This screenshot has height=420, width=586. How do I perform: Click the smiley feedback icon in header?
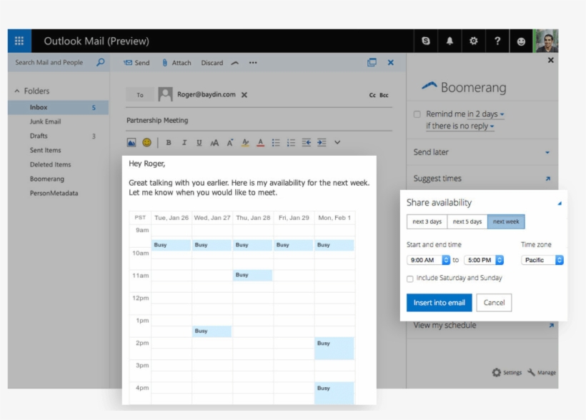coord(521,41)
